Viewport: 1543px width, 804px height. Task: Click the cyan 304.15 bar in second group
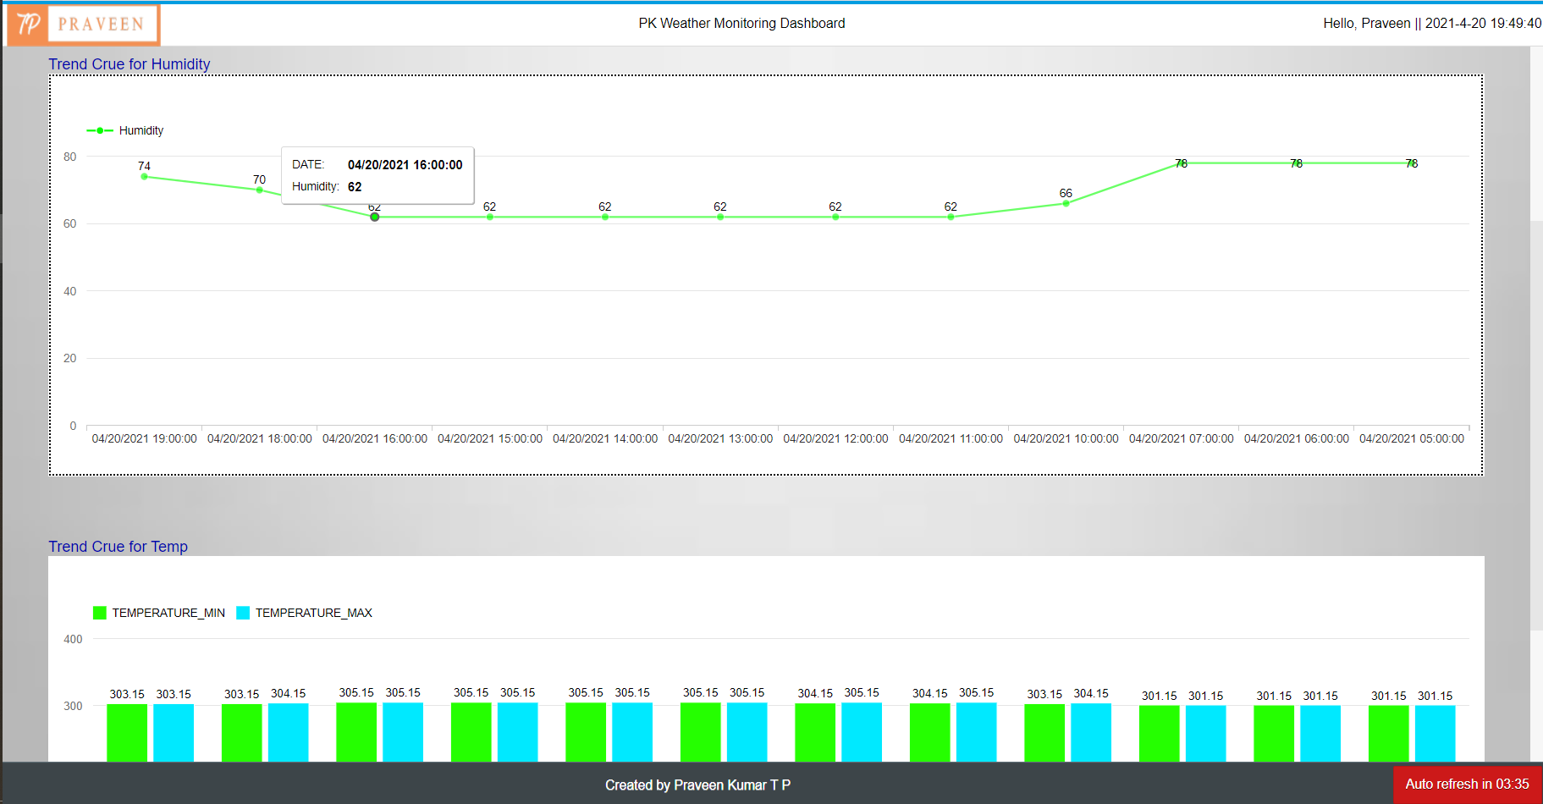289,732
